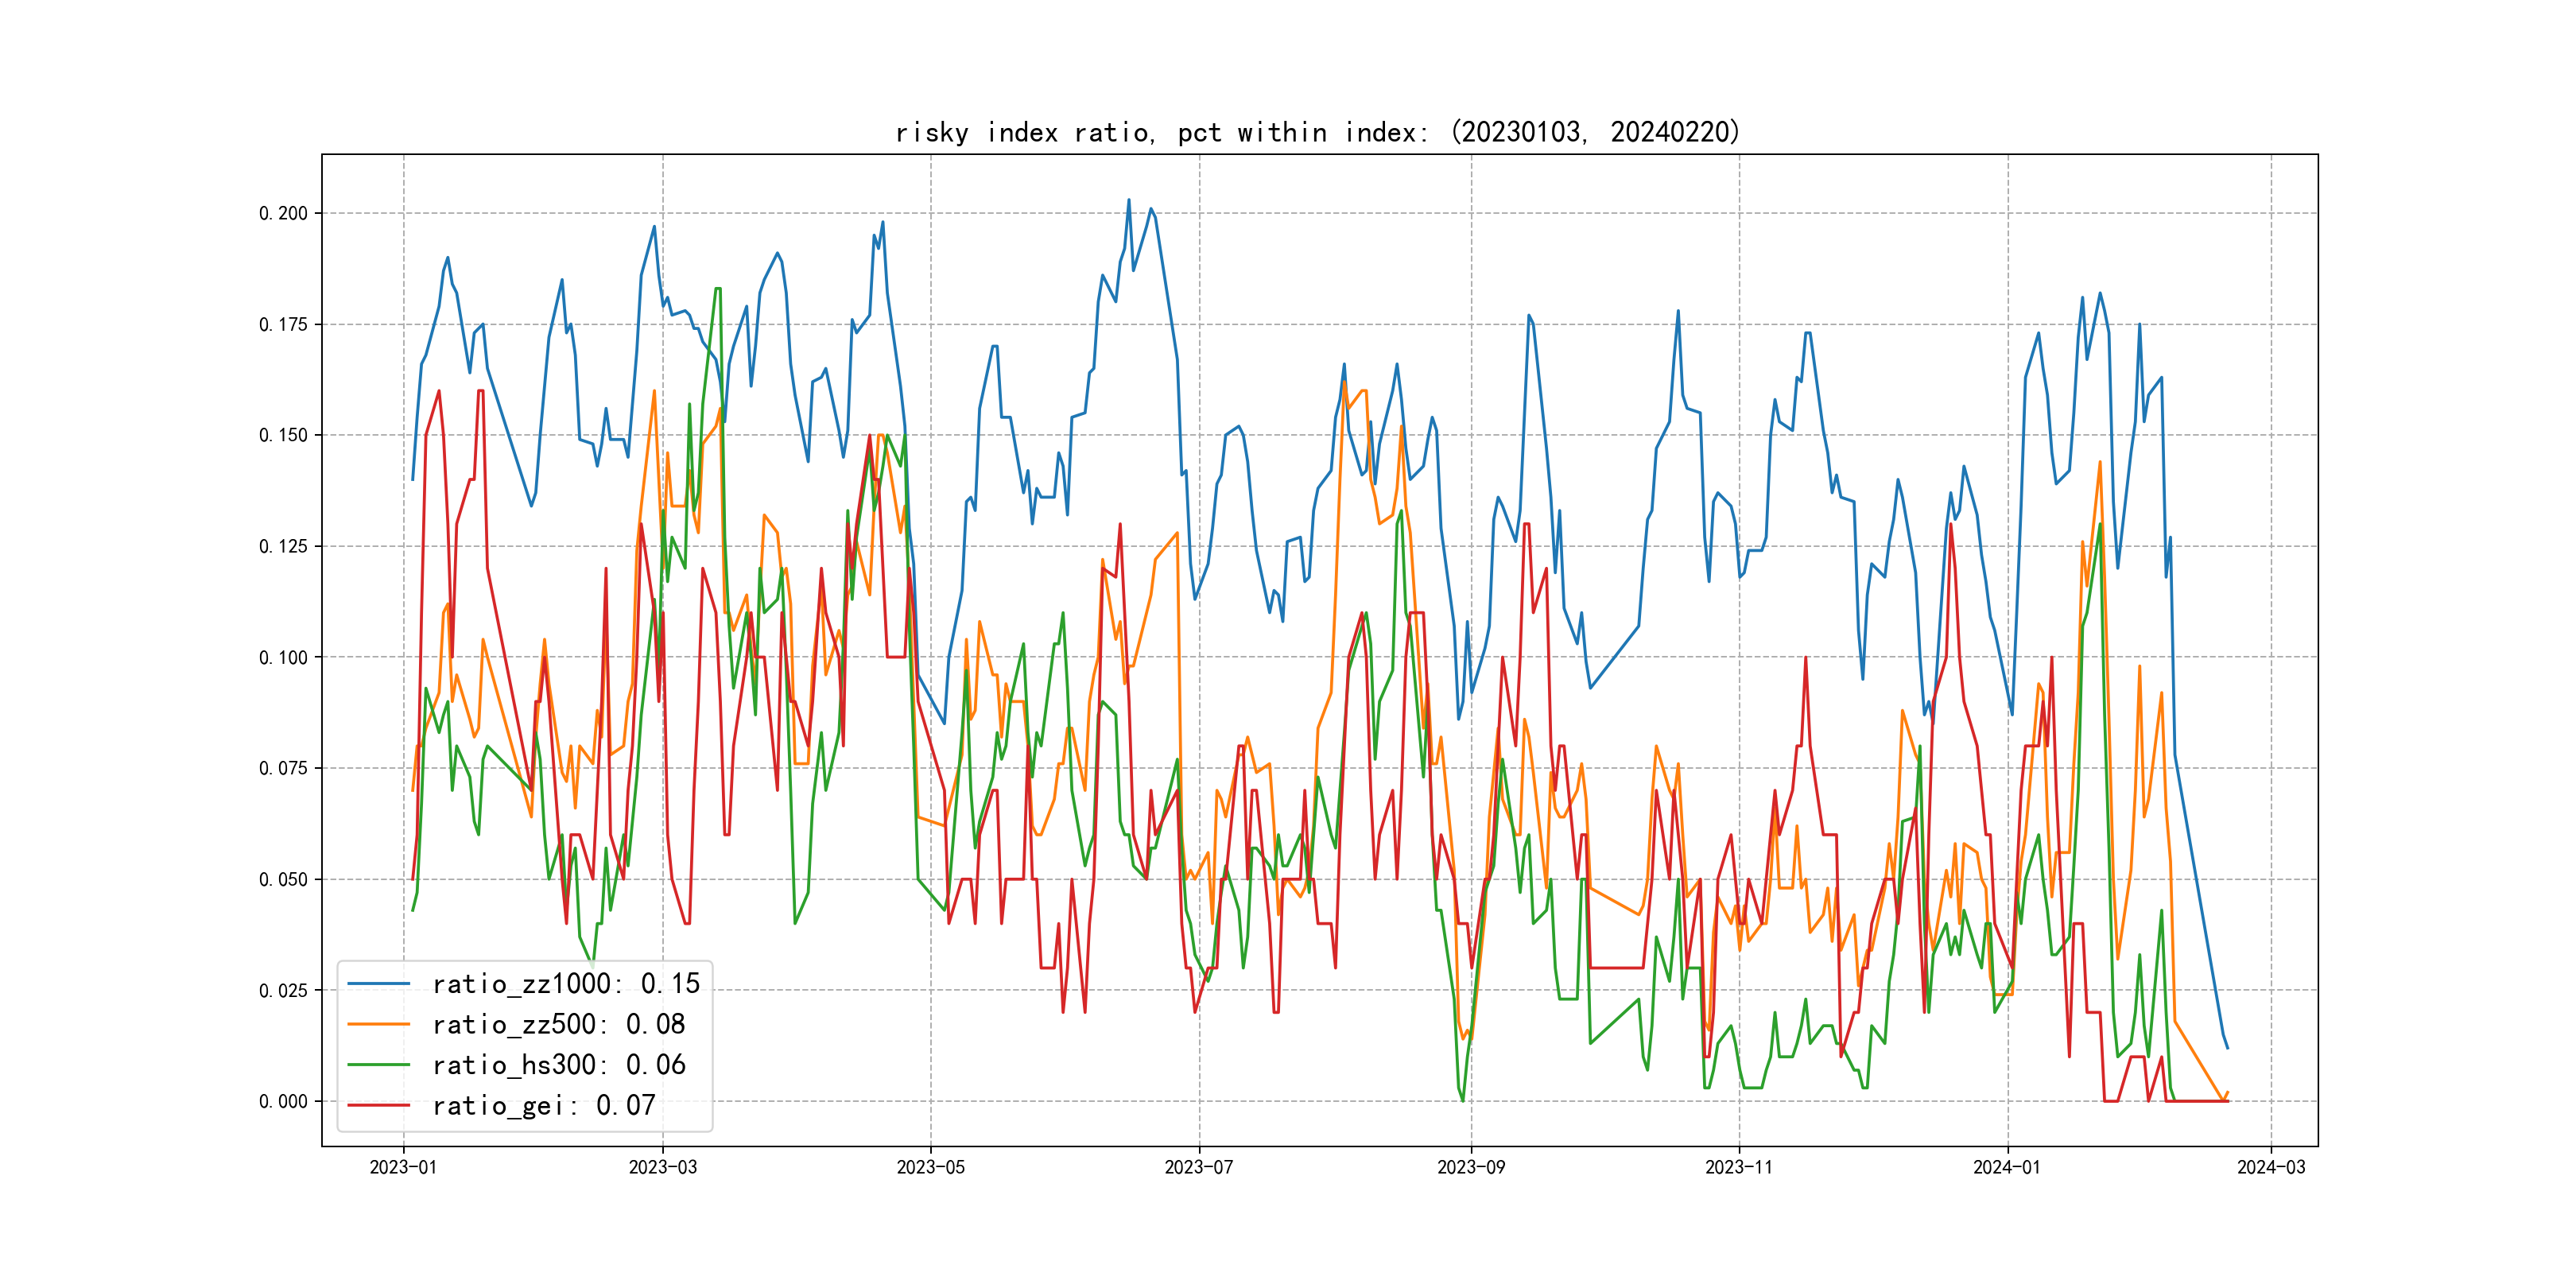Click the 2023-03 x-axis tick label
This screenshot has width=2576, height=1288.
point(662,1167)
